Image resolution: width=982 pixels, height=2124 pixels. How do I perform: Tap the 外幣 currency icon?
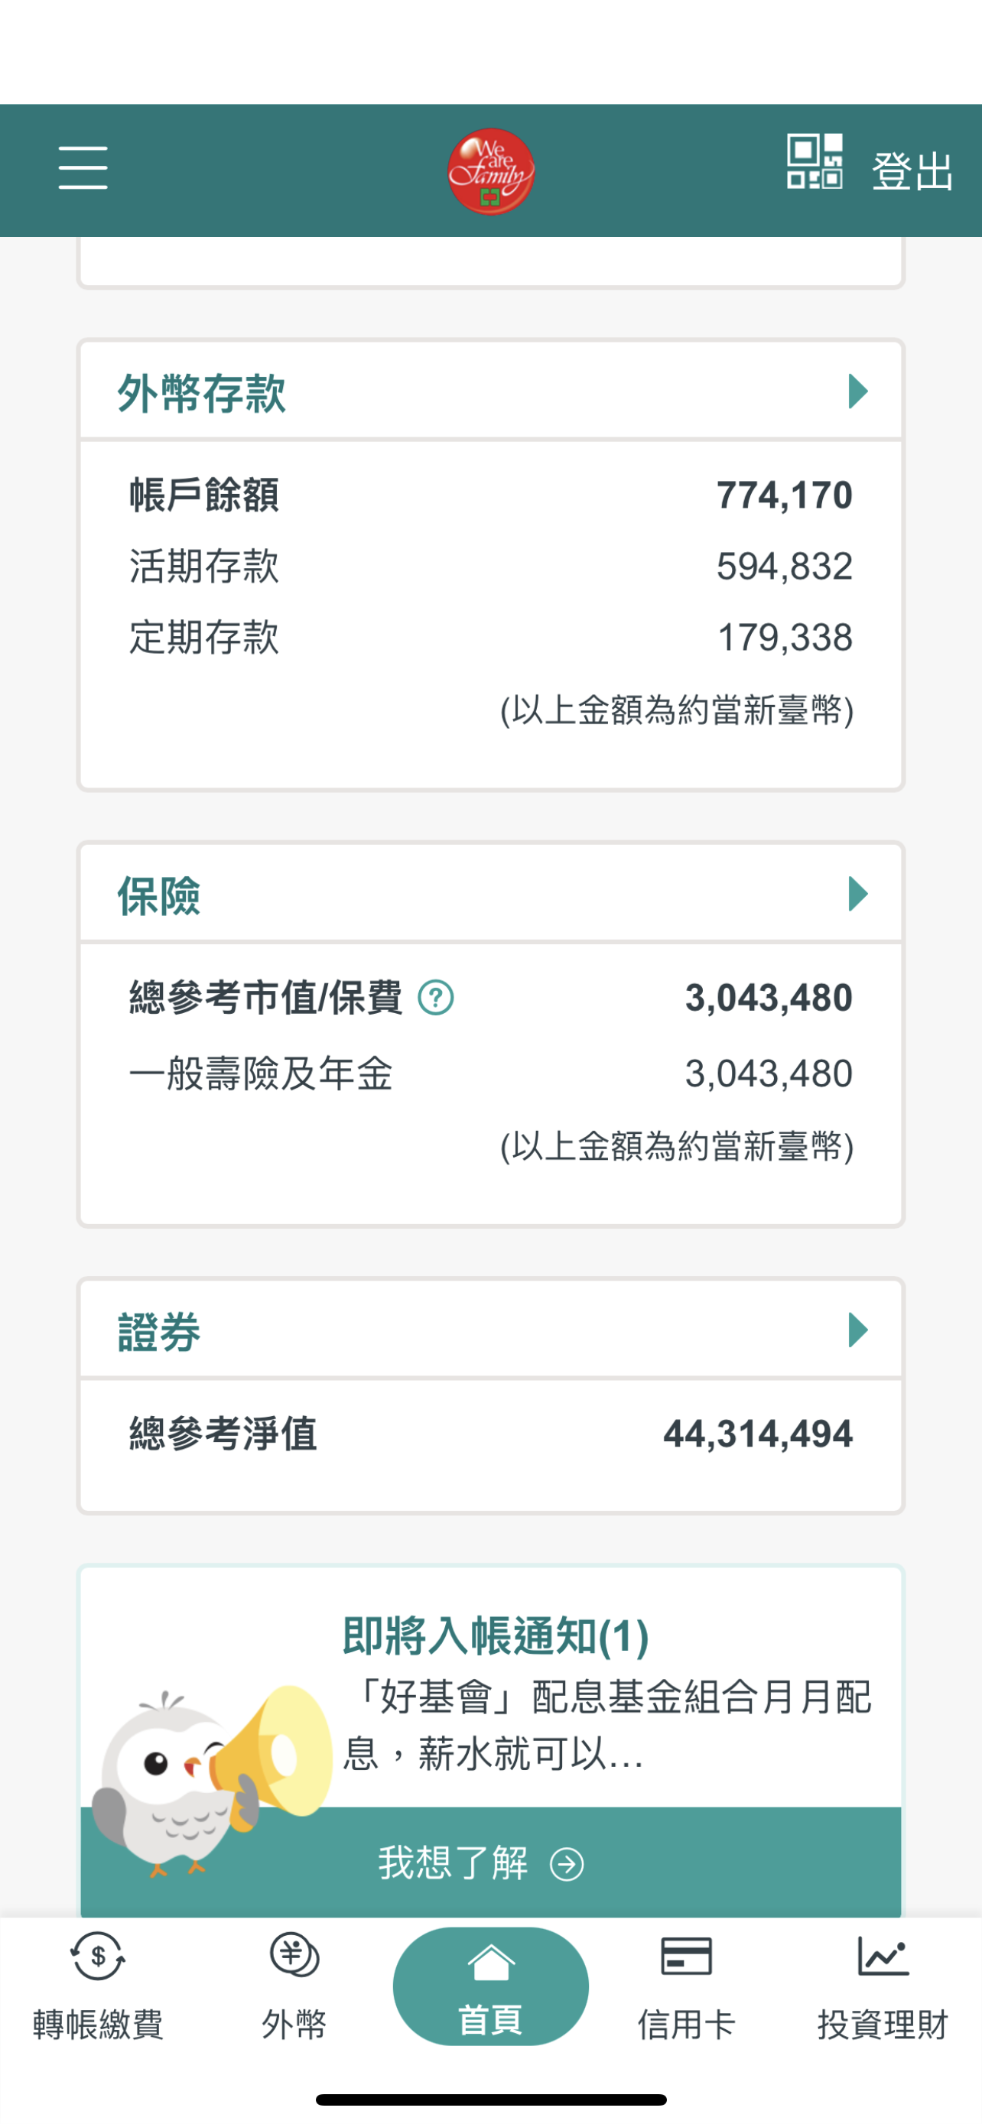(x=294, y=1956)
